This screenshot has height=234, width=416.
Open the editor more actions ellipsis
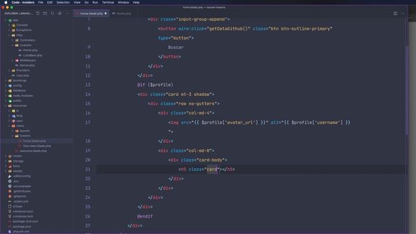point(402,13)
